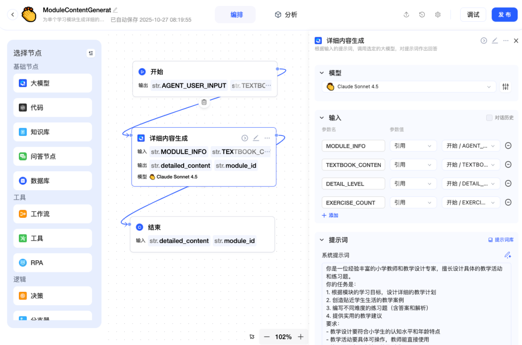The height and width of the screenshot is (345, 522).
Task: Click the EXERCISE_COUNT parameter name field
Action: (353, 202)
